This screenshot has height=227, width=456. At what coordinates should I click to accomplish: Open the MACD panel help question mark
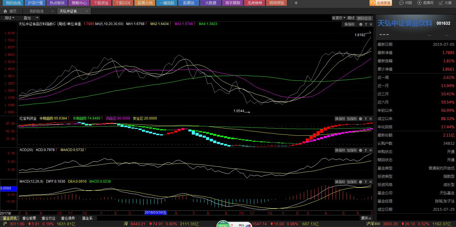coord(366,182)
